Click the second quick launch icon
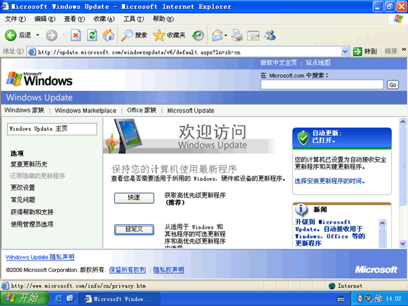The width and height of the screenshot is (408, 306). pos(70,299)
